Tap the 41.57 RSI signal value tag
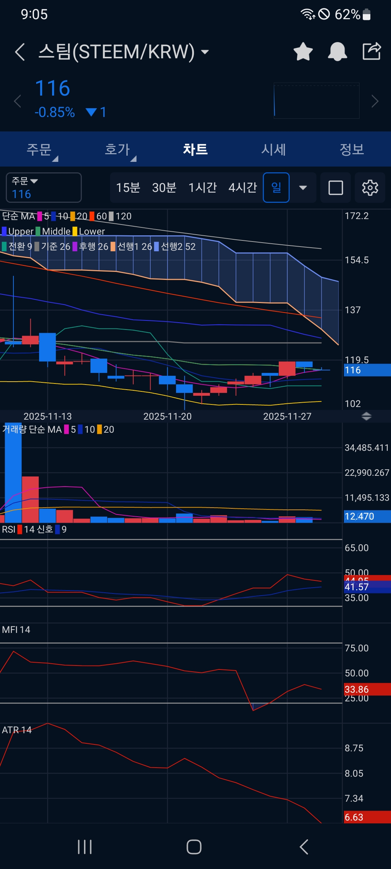This screenshot has height=869, width=391. click(x=367, y=587)
